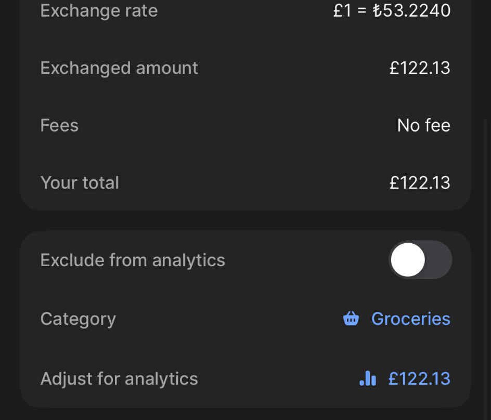
Task: Click the bar chart analytics icon
Action: pyautogui.click(x=368, y=378)
